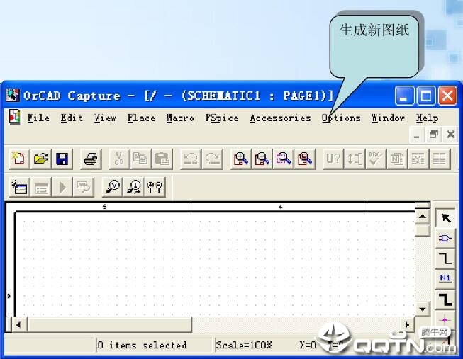
Task: Click the vertical scrollbar down arrow
Action: pyautogui.click(x=423, y=309)
